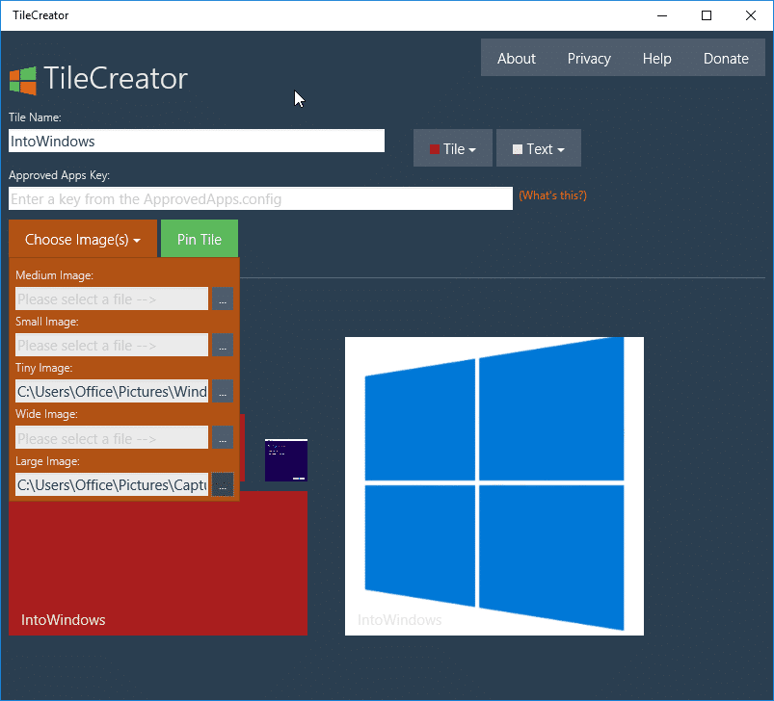Click the Large Image path field
Viewport: 774px width, 701px height.
coord(112,484)
